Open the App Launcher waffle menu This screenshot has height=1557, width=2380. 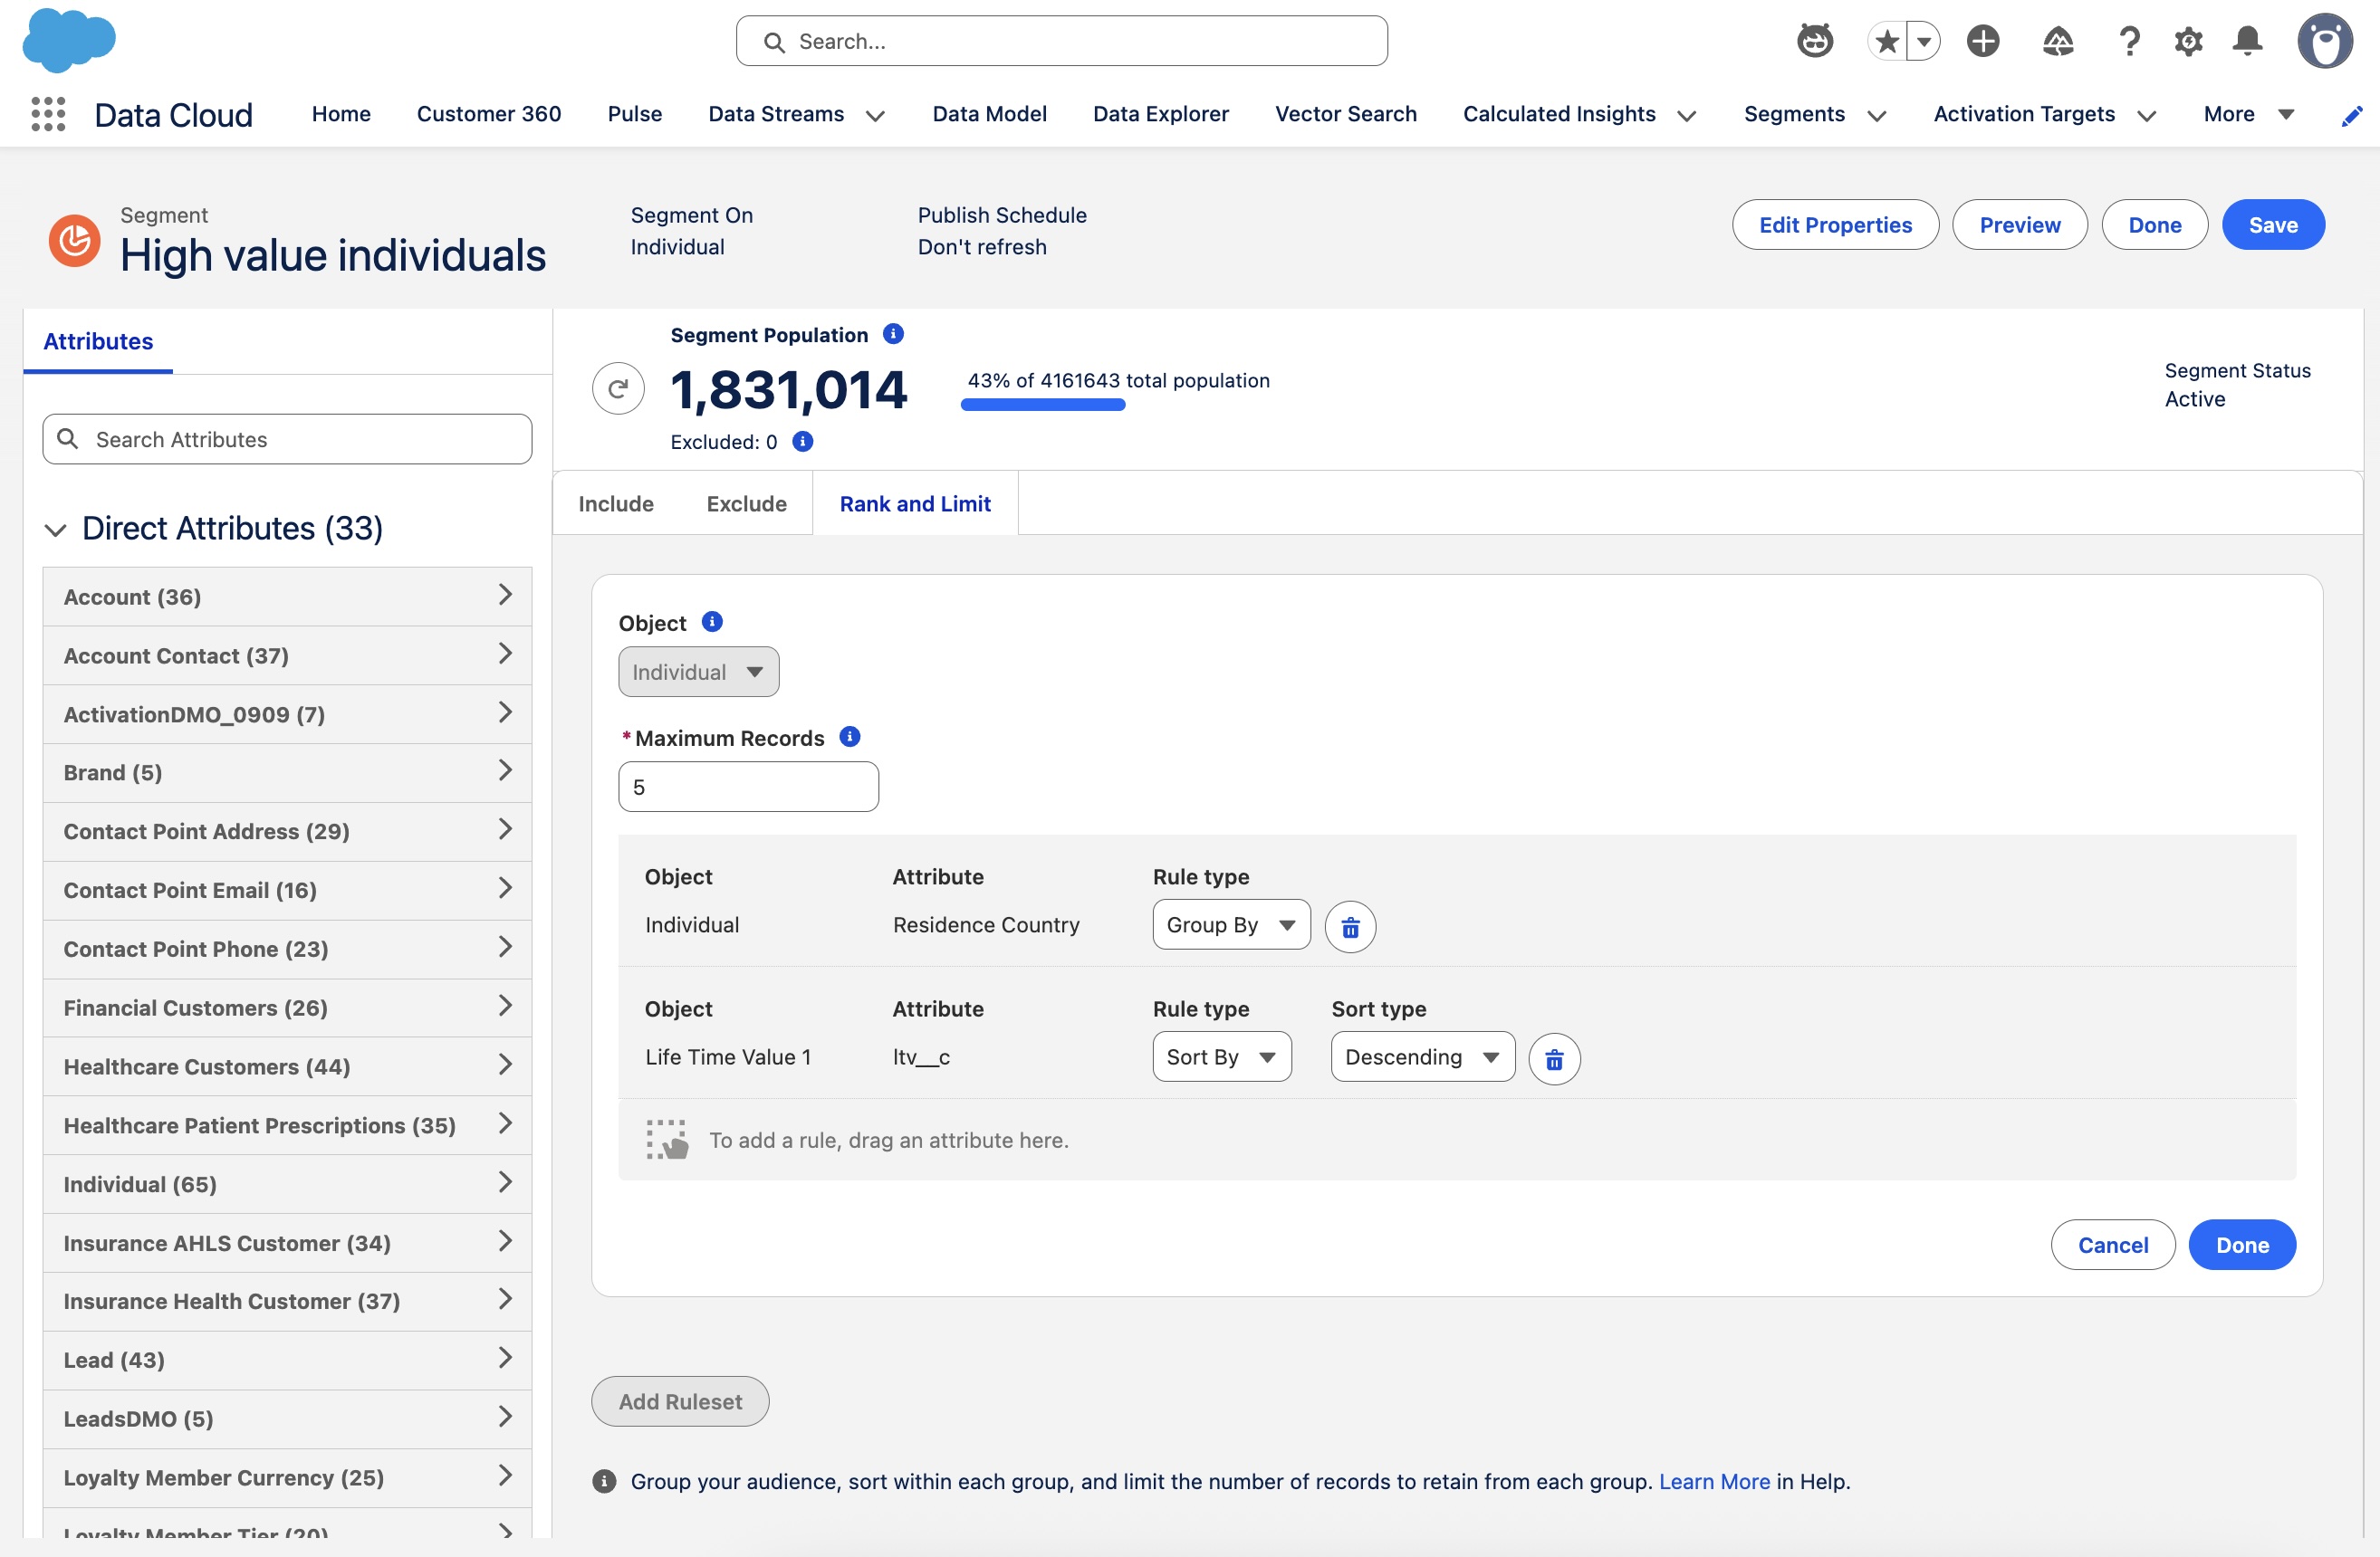coord(47,114)
